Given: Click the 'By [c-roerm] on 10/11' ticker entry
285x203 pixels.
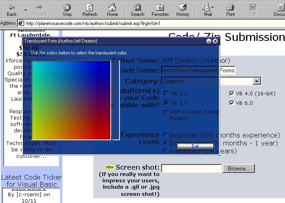Looking at the screenshot, I should (x=29, y=197).
